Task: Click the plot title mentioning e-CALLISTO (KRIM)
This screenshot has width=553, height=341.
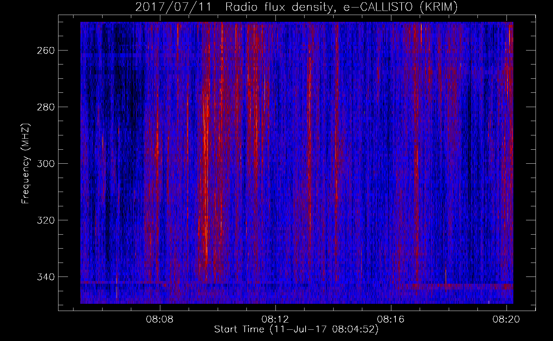Action: click(x=296, y=7)
